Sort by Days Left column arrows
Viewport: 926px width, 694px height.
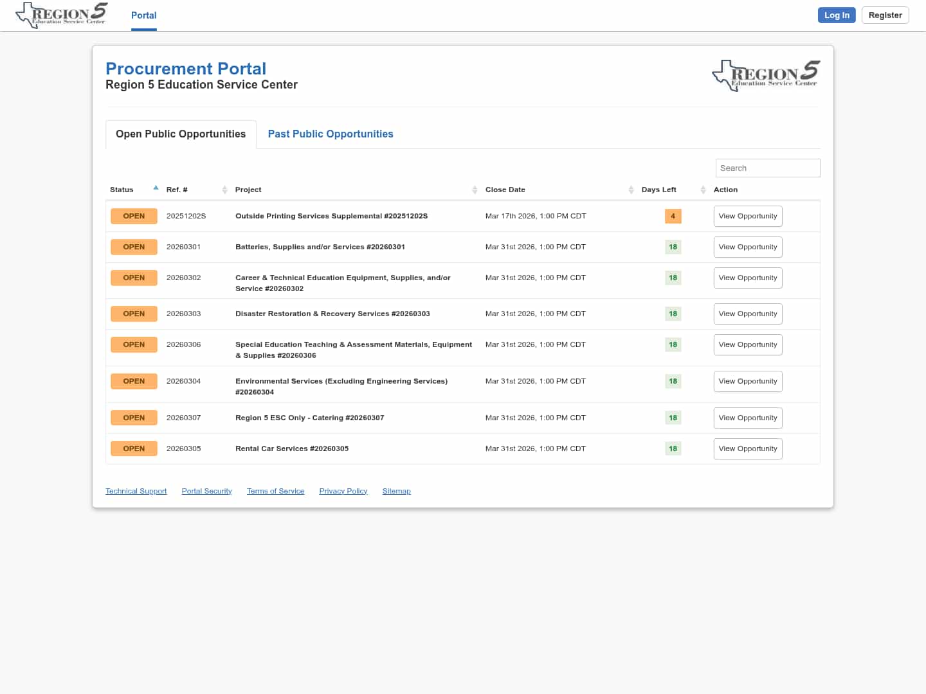(x=703, y=190)
